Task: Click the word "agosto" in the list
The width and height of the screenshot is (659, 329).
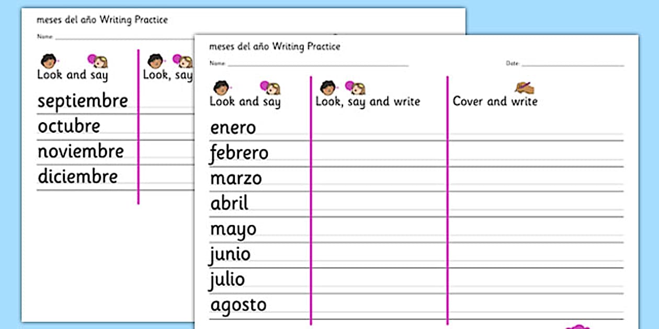Action: pos(238,305)
